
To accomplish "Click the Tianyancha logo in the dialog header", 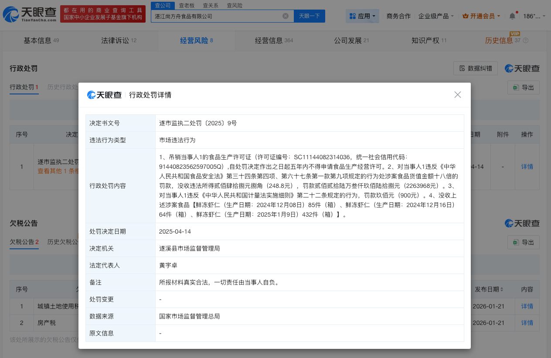I will click(x=105, y=95).
